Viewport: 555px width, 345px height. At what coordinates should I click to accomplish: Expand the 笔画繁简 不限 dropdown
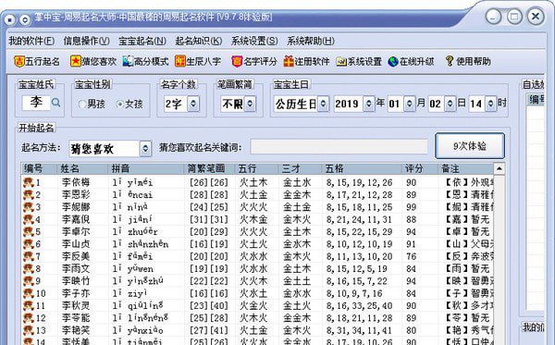coord(250,104)
